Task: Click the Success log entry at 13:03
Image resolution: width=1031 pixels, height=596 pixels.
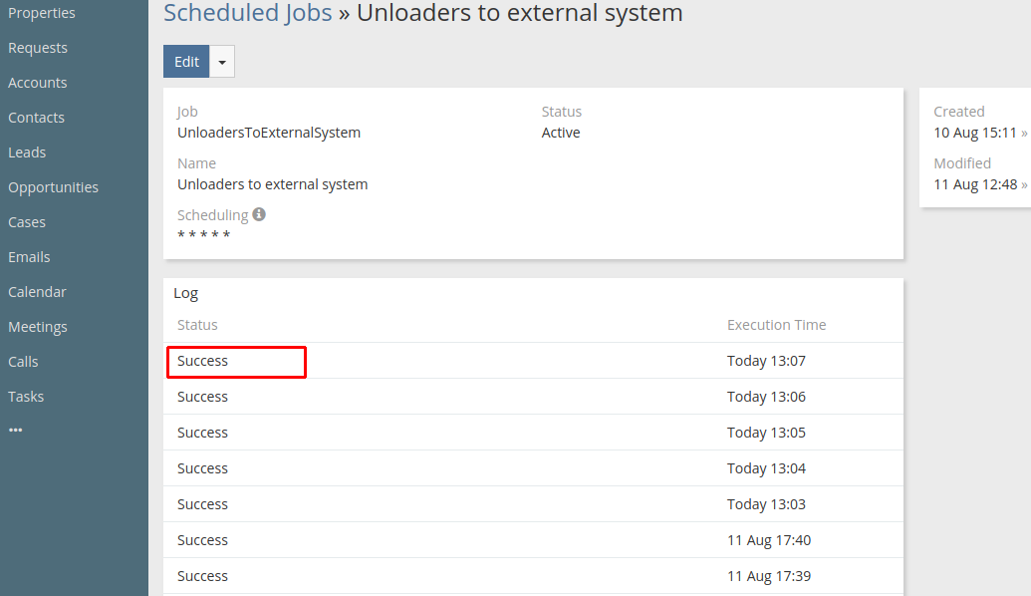Action: [x=203, y=504]
